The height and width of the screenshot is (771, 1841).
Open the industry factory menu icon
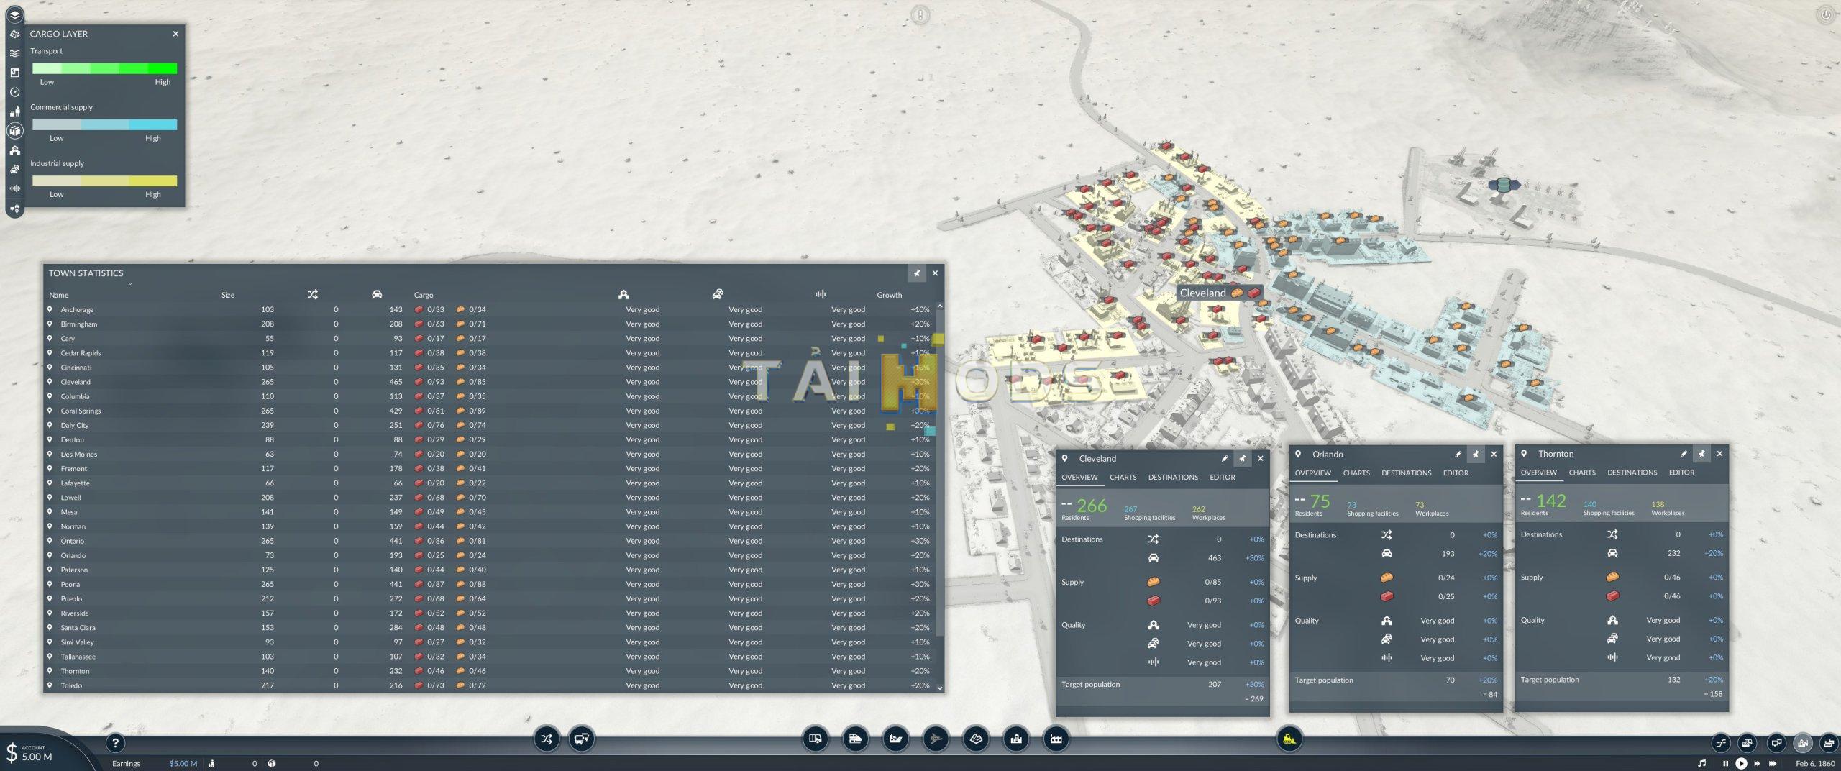tap(1056, 739)
